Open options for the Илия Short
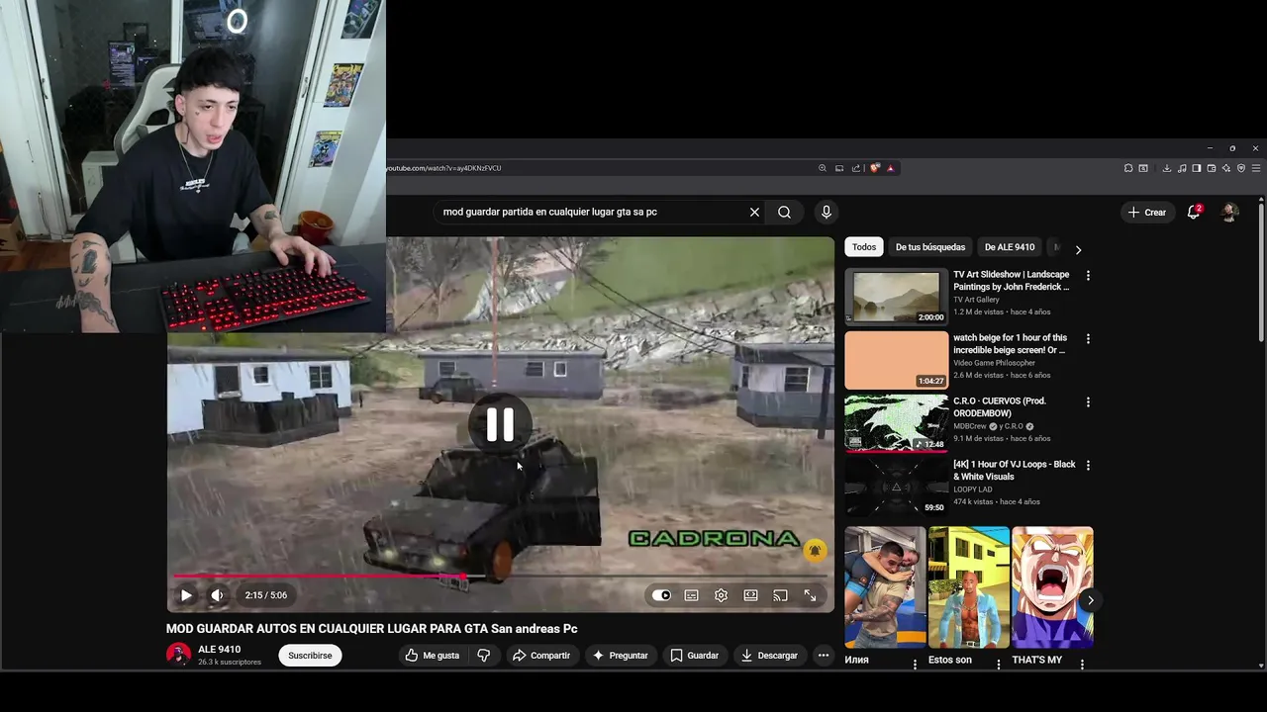Image resolution: width=1267 pixels, height=712 pixels. point(915,665)
